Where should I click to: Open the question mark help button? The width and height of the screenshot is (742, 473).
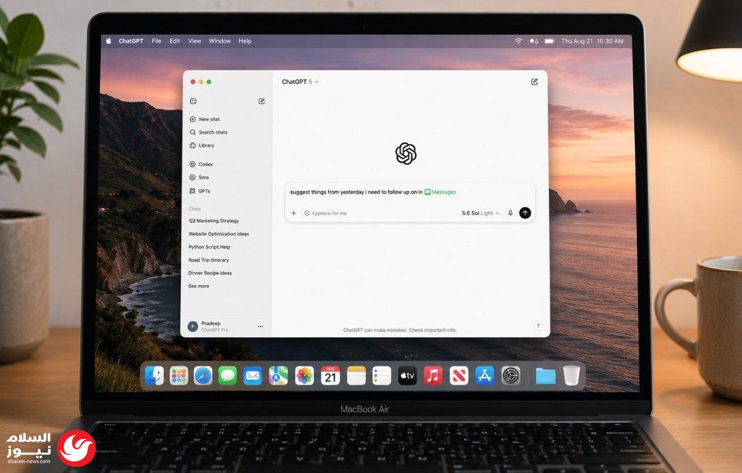click(x=538, y=326)
